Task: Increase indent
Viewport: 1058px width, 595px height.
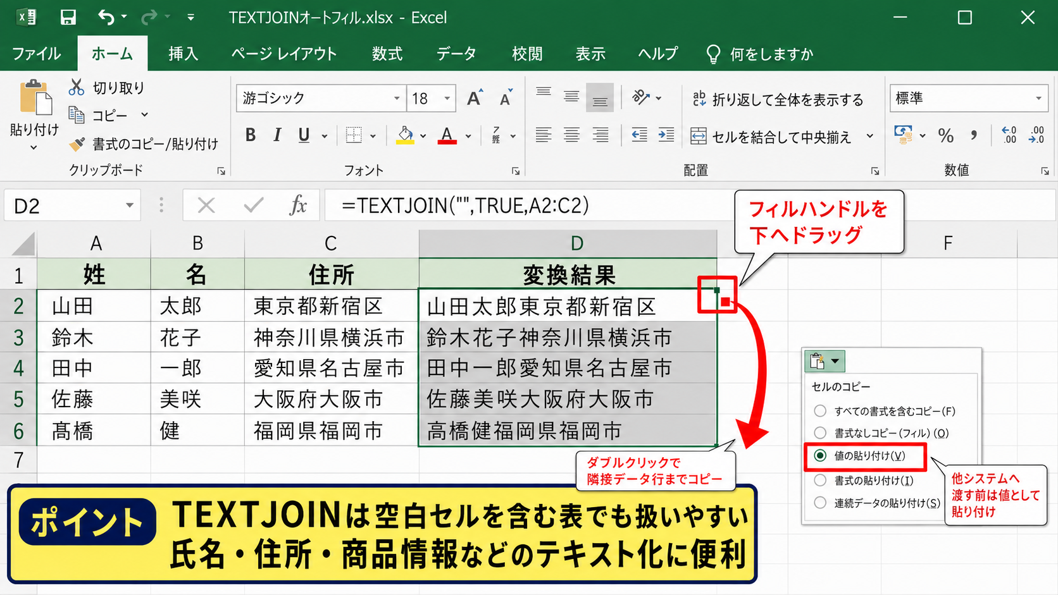Action: point(666,135)
